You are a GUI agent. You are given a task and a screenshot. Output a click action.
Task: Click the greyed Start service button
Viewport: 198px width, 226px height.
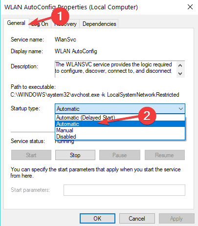pyautogui.click(x=31, y=155)
